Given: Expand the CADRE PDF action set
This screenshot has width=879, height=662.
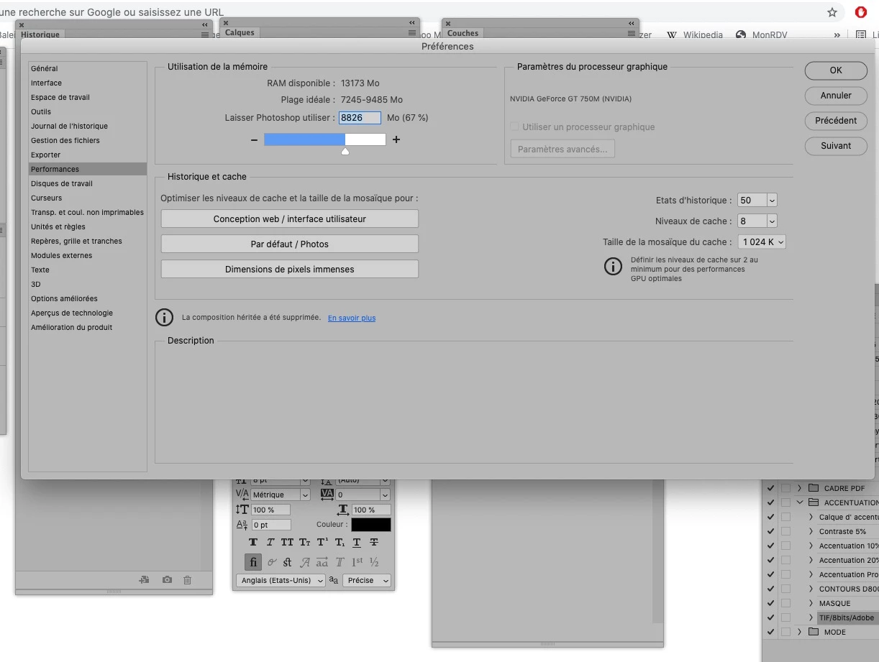Looking at the screenshot, I should point(799,488).
